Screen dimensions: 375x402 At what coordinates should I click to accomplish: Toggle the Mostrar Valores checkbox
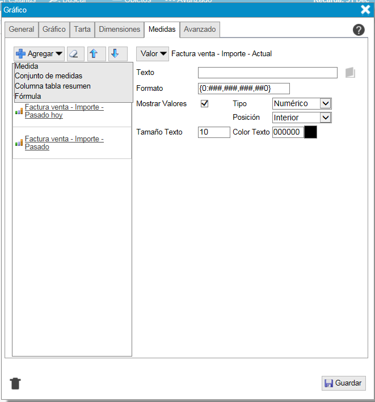point(205,104)
